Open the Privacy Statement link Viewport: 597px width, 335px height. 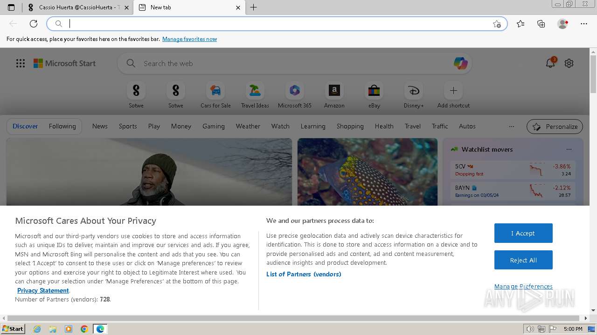pyautogui.click(x=43, y=290)
